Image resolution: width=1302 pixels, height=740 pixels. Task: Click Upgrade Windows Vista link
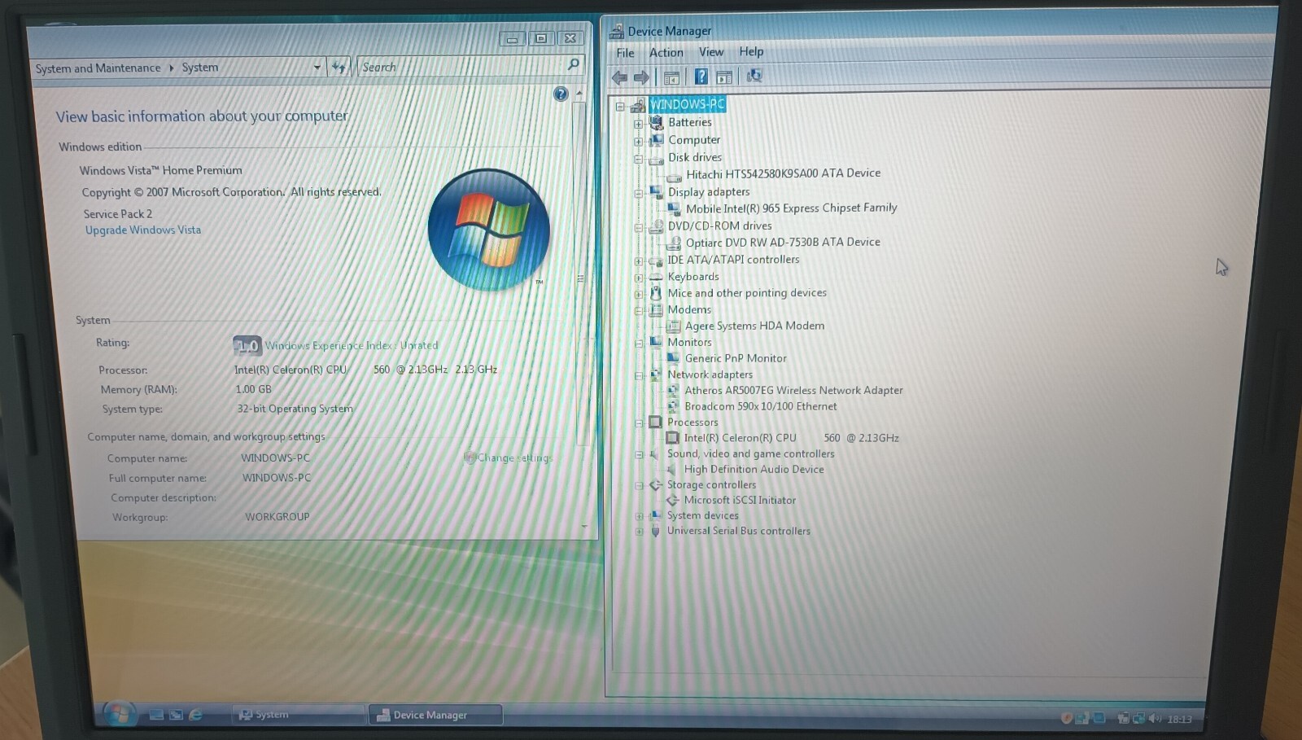pyautogui.click(x=143, y=230)
